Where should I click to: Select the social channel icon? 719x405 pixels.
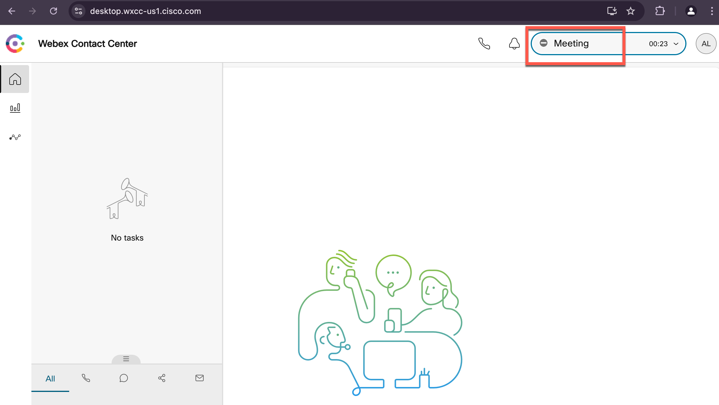(162, 378)
